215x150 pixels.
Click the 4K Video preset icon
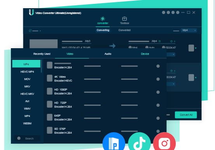pos(50,78)
